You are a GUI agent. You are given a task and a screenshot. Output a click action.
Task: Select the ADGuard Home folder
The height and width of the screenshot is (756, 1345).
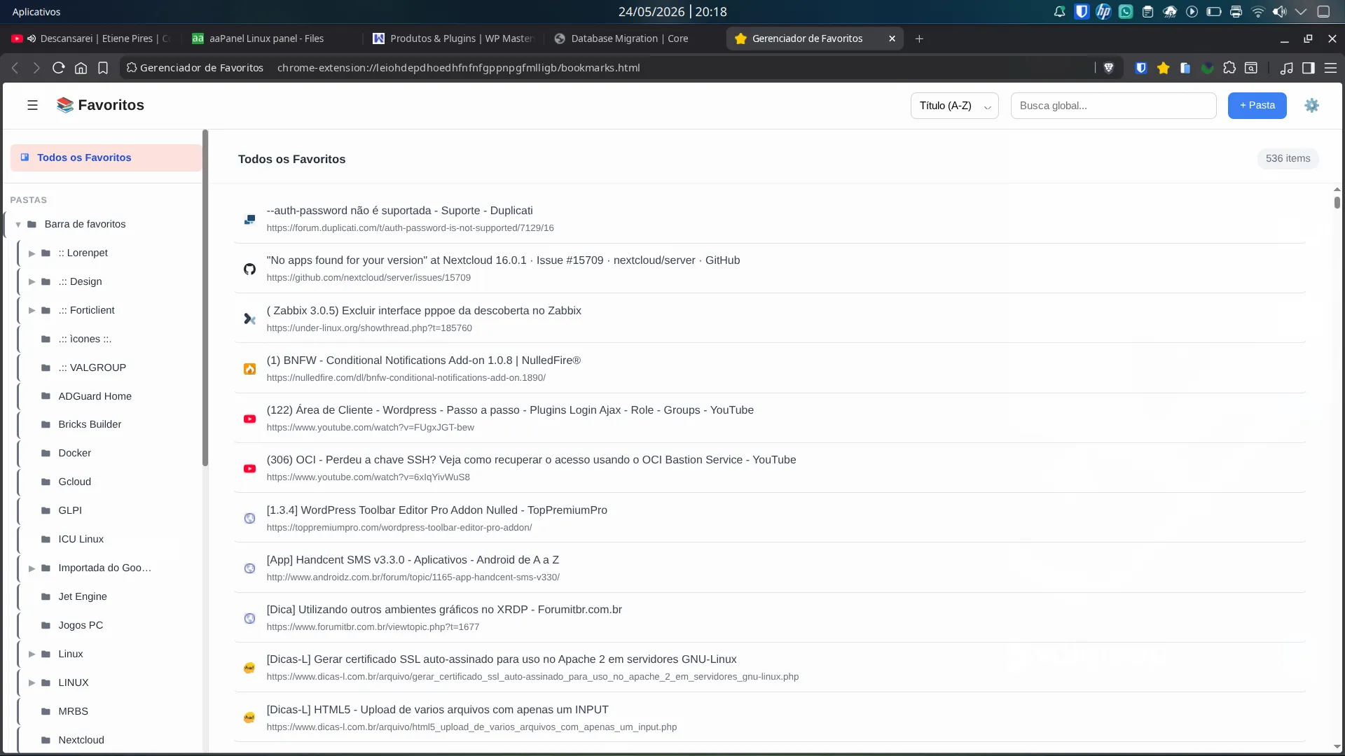[x=109, y=396]
